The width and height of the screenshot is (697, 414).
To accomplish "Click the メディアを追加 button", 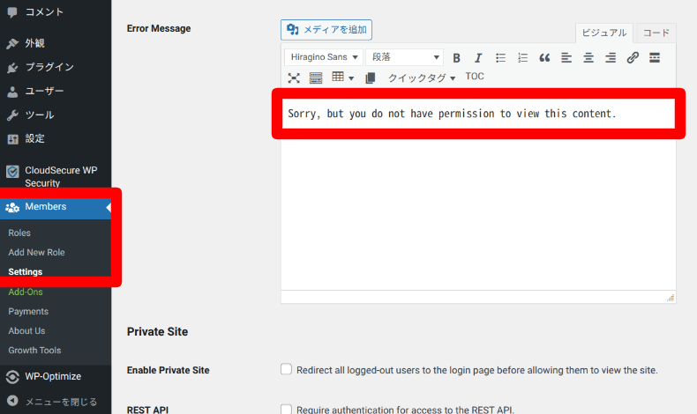I will 326,30.
